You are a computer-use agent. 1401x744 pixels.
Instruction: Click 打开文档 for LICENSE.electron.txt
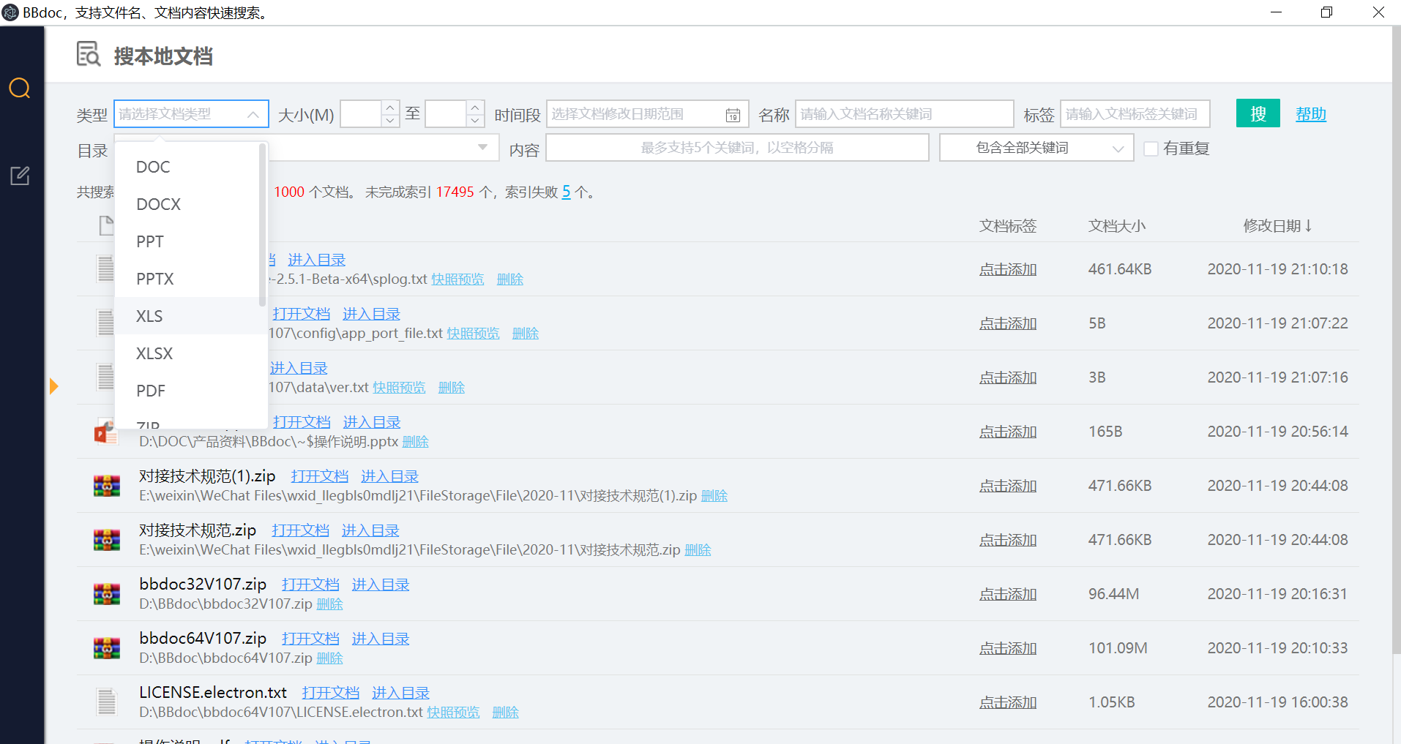[x=331, y=693]
